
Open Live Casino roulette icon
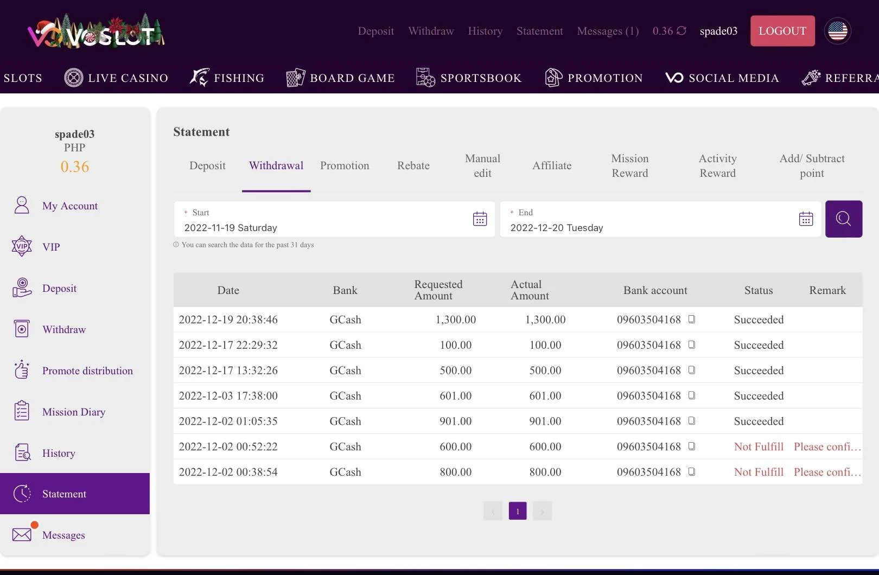(x=74, y=78)
